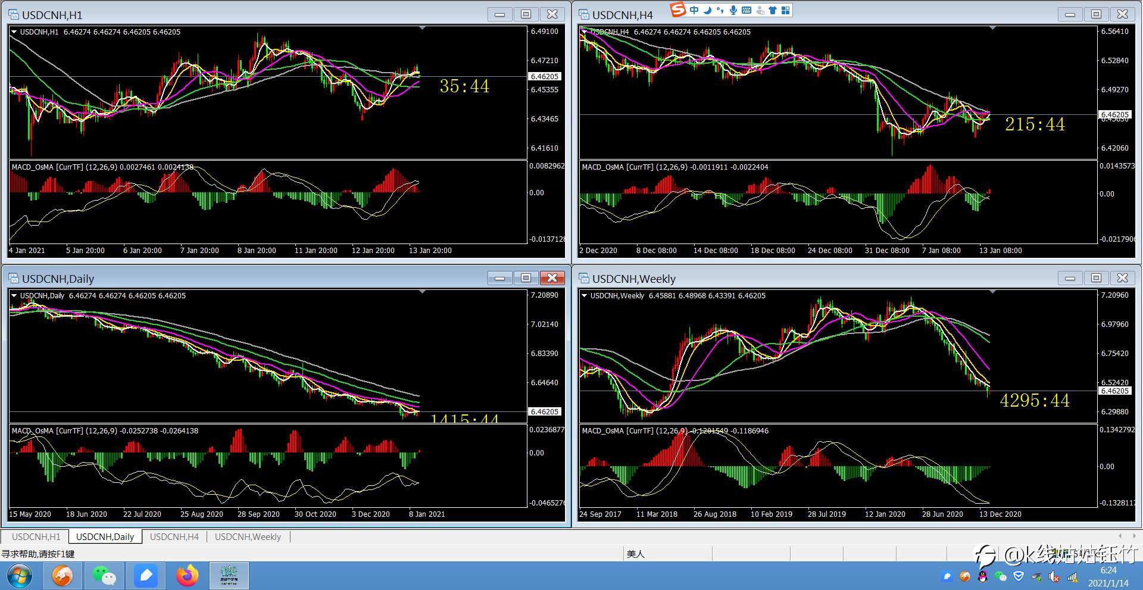
Task: Click the USDCNH,H1 chart window icon
Action: pyautogui.click(x=14, y=15)
